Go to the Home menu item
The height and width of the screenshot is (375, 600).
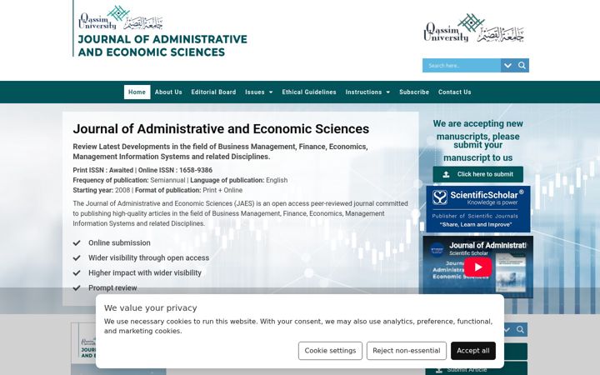pyautogui.click(x=137, y=92)
